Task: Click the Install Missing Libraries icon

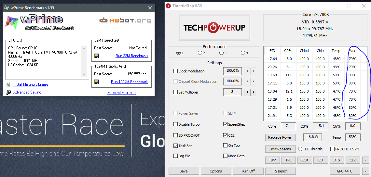Action: click(x=8, y=84)
